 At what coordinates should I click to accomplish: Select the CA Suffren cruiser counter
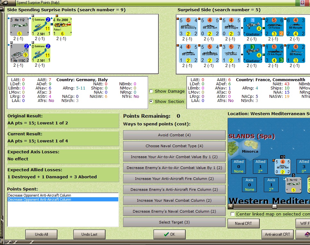pos(231,53)
